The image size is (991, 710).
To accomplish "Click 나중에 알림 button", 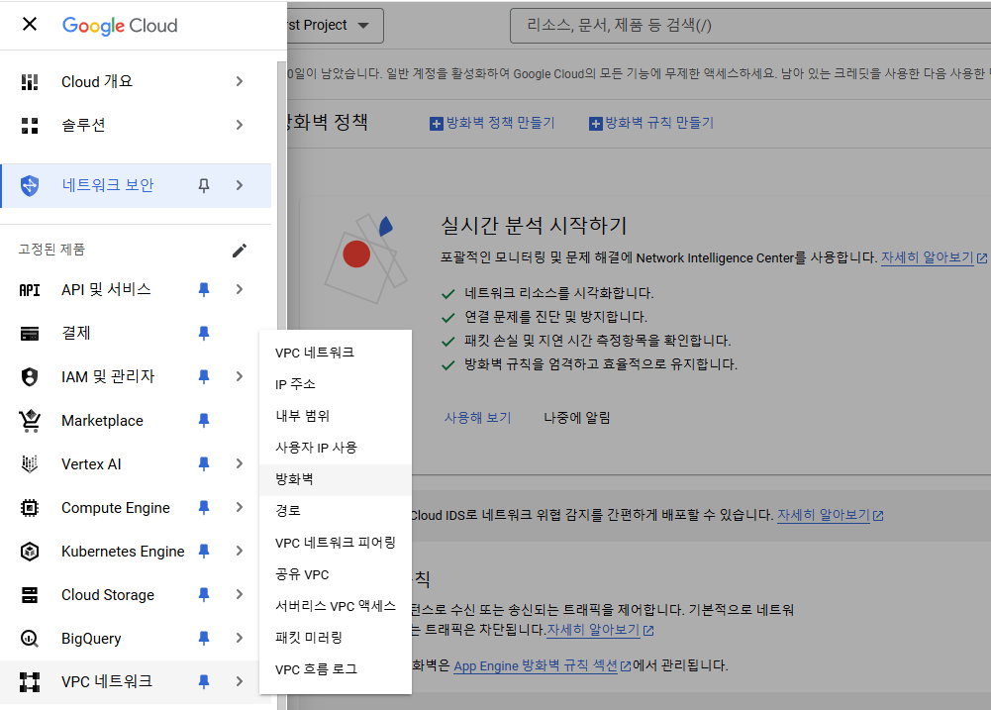I will click(577, 418).
